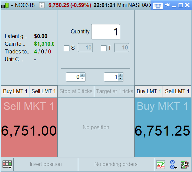The height and width of the screenshot is (172, 192).
Task: Decrease target ticks spinner down arrow
Action: click(x=120, y=78)
